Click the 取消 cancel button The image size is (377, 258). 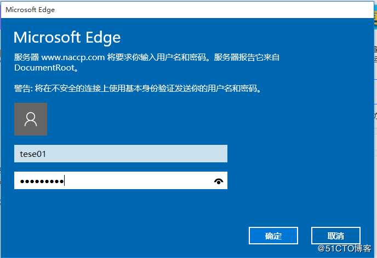[336, 236]
